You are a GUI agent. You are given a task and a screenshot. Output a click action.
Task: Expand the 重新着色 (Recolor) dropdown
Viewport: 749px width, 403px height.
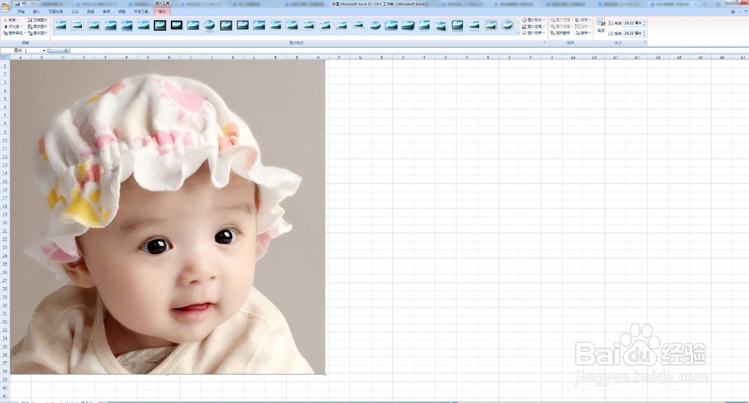[14, 33]
